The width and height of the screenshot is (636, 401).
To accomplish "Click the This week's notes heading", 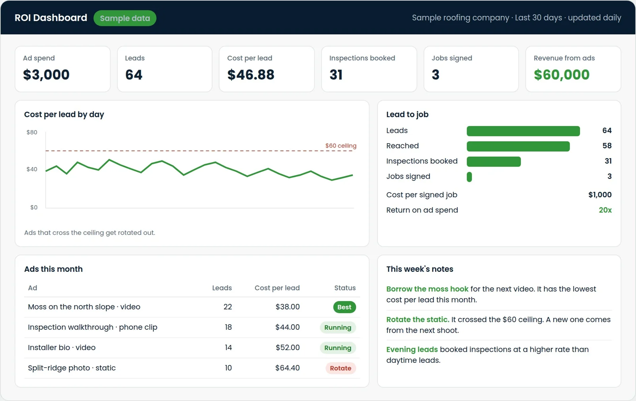I will [420, 269].
